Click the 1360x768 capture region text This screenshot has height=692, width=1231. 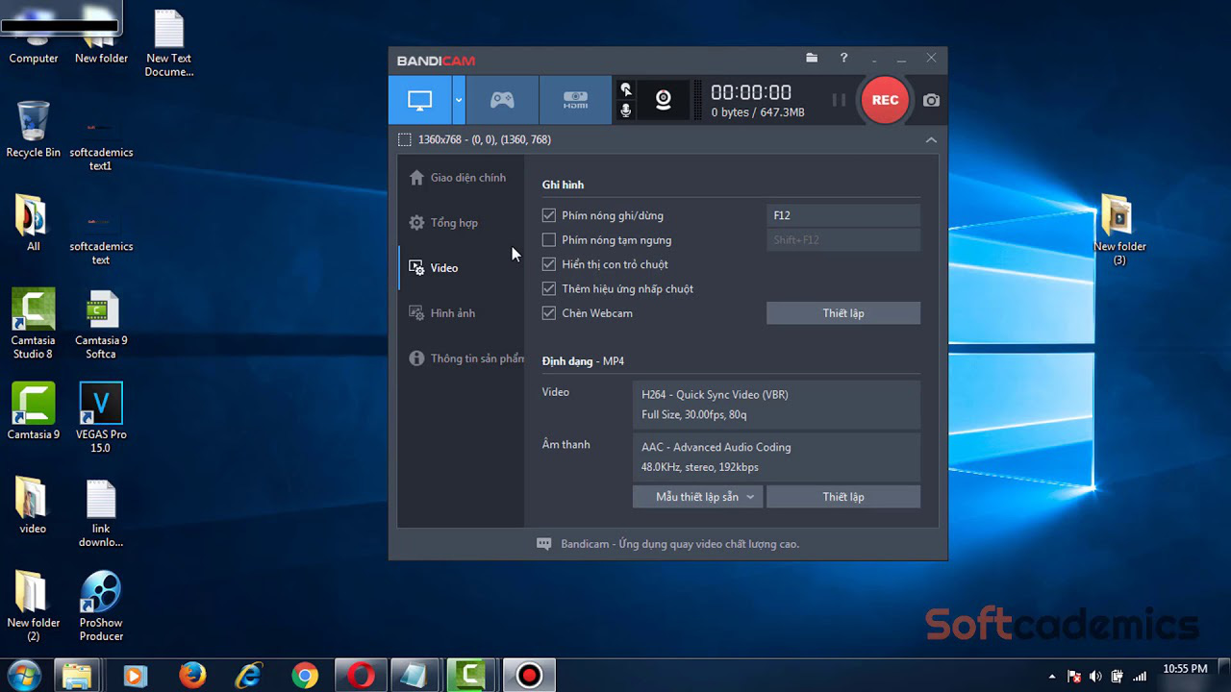click(485, 140)
